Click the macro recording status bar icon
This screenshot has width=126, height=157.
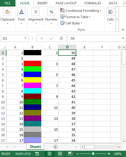coord(37,154)
